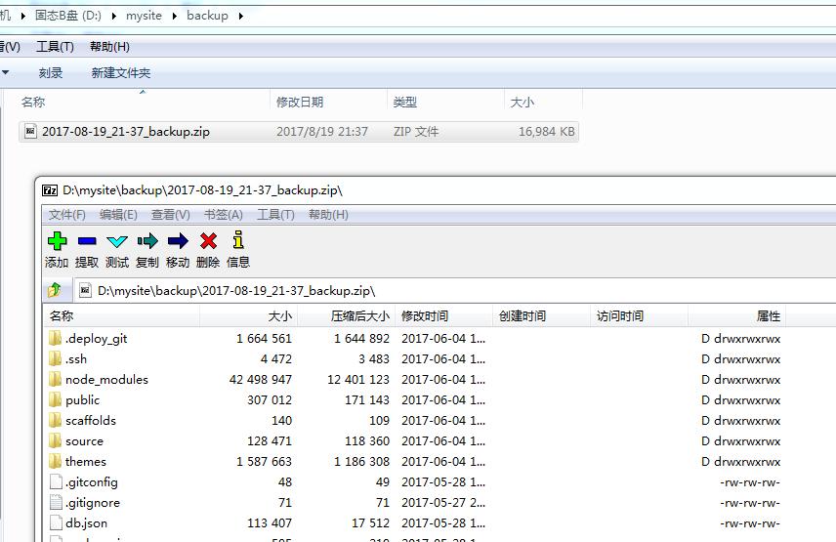This screenshot has width=836, height=542.
Task: Open the 7-Zip 文件(F) menu
Action: tap(66, 215)
